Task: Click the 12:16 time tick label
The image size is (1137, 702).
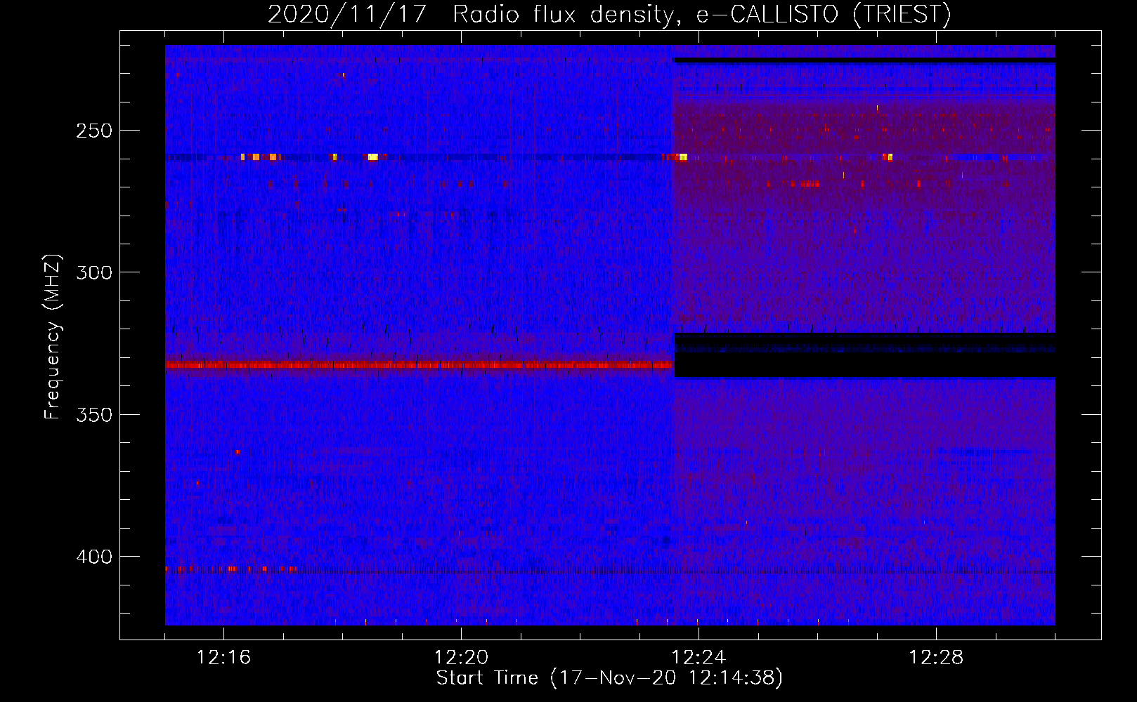Action: [223, 658]
